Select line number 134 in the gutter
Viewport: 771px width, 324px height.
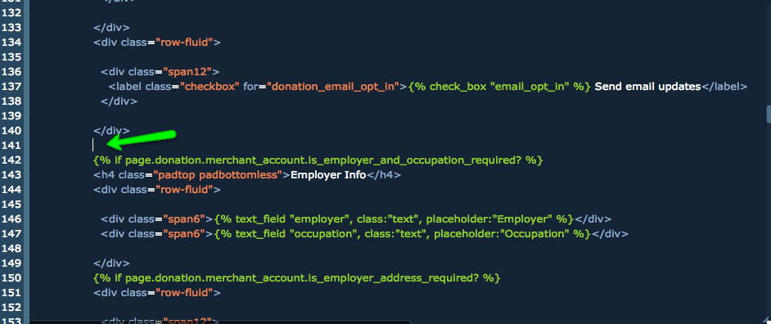point(11,43)
